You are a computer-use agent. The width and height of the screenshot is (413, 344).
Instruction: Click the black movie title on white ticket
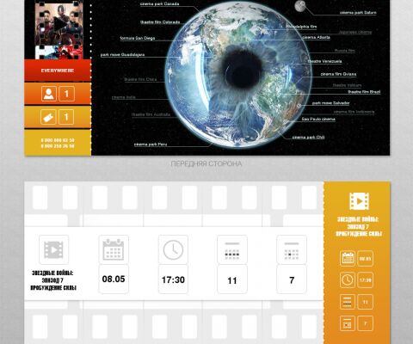click(x=53, y=280)
